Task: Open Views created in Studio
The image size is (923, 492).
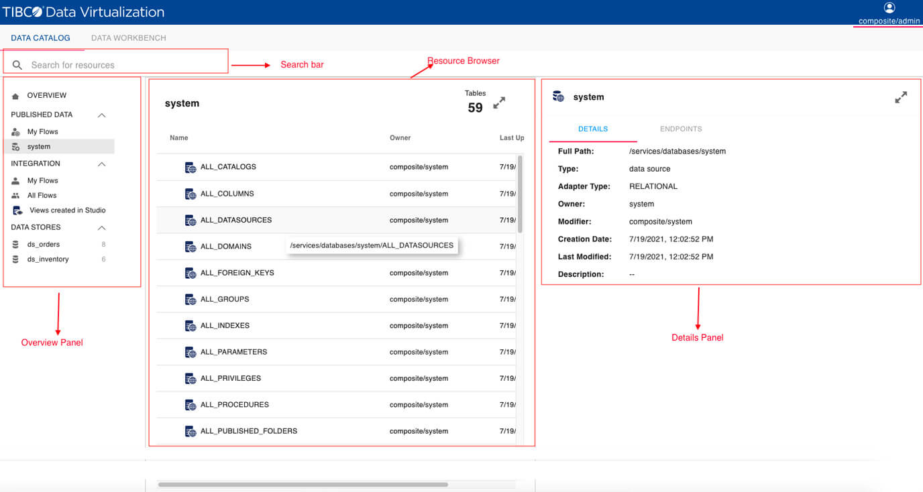Action: (68, 210)
